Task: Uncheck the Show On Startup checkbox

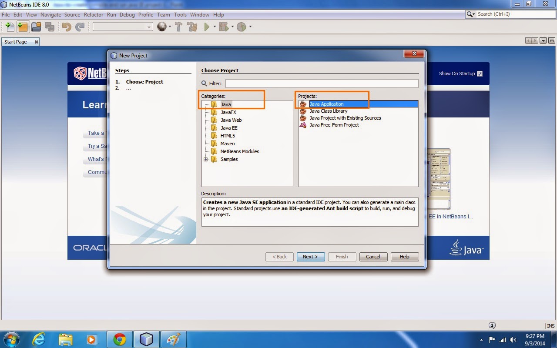Action: click(x=479, y=74)
